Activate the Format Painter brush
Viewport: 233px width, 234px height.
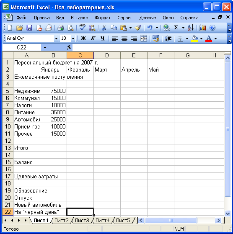138,28
